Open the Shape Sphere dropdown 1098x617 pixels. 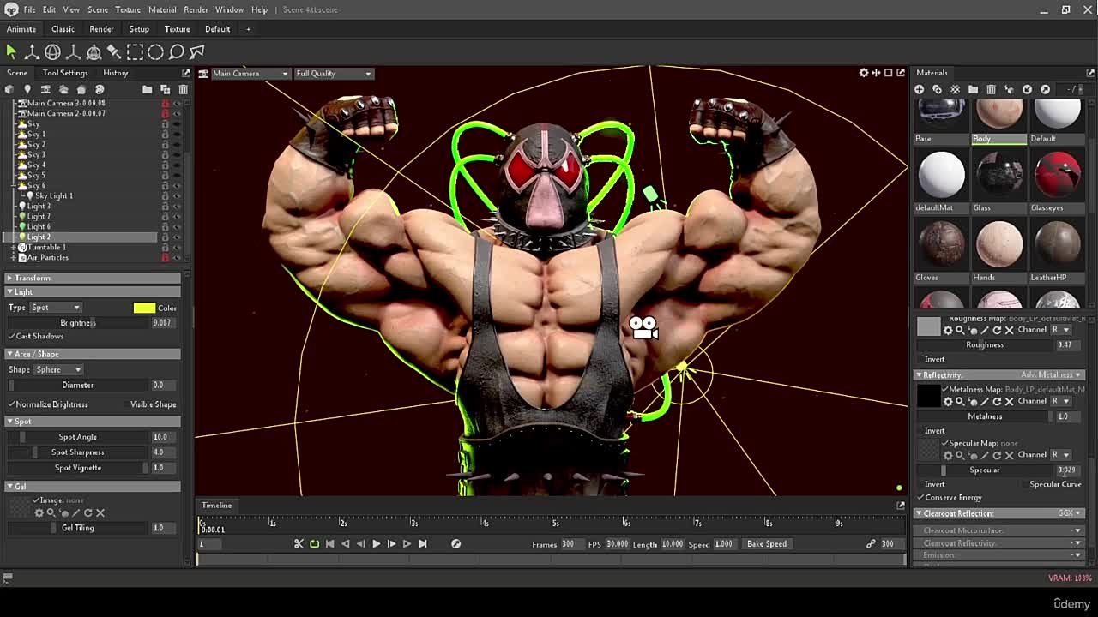coord(58,370)
